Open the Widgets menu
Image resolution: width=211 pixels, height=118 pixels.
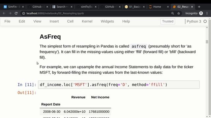(x=107, y=21)
